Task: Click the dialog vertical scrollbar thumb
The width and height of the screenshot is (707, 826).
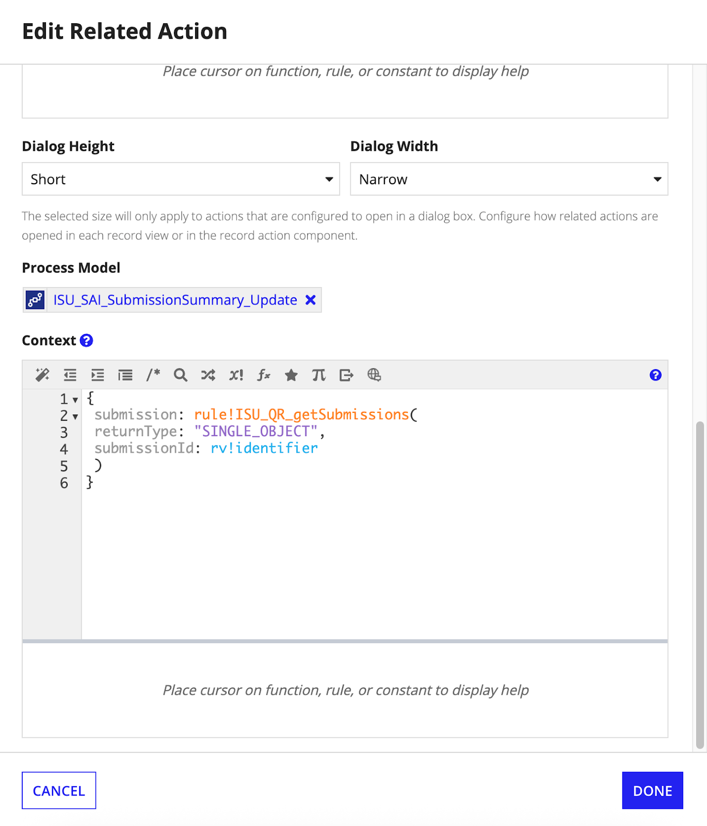Action: pyautogui.click(x=700, y=585)
